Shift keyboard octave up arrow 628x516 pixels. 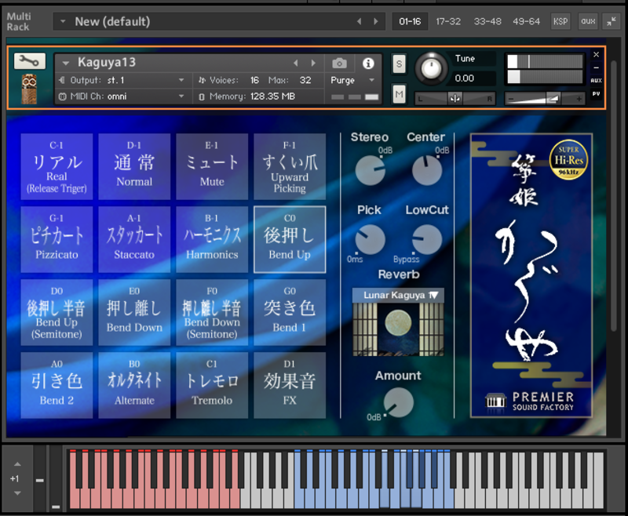(x=17, y=464)
